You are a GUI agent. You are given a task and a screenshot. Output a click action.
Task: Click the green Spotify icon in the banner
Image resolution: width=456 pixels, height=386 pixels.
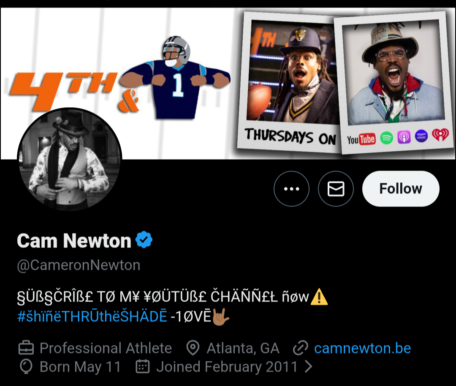[x=386, y=138]
